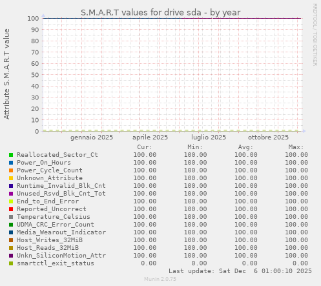Click the Max value of smartctl_exit_status
This screenshot has height=286, width=321.
(300, 263)
